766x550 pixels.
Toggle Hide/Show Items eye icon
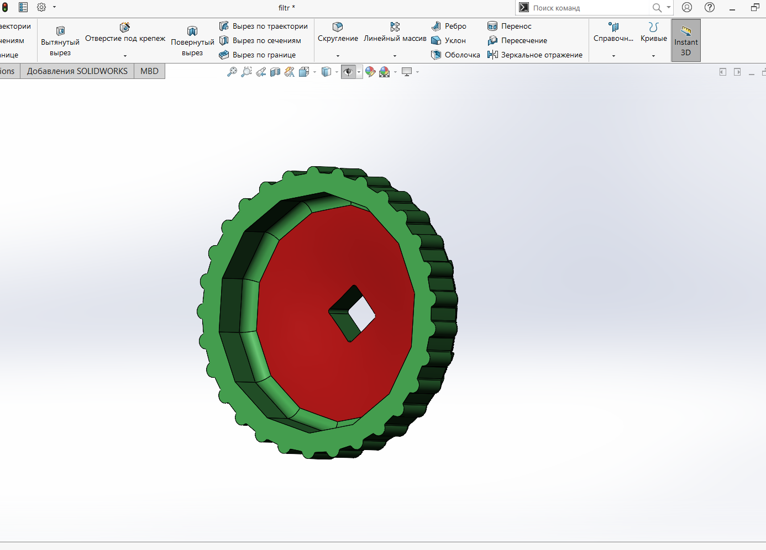348,72
